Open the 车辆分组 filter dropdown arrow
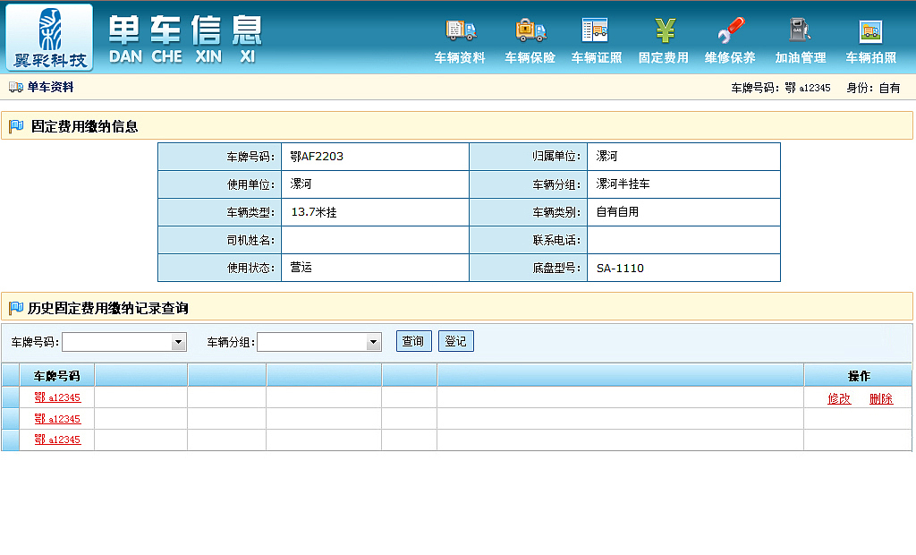 (x=373, y=342)
